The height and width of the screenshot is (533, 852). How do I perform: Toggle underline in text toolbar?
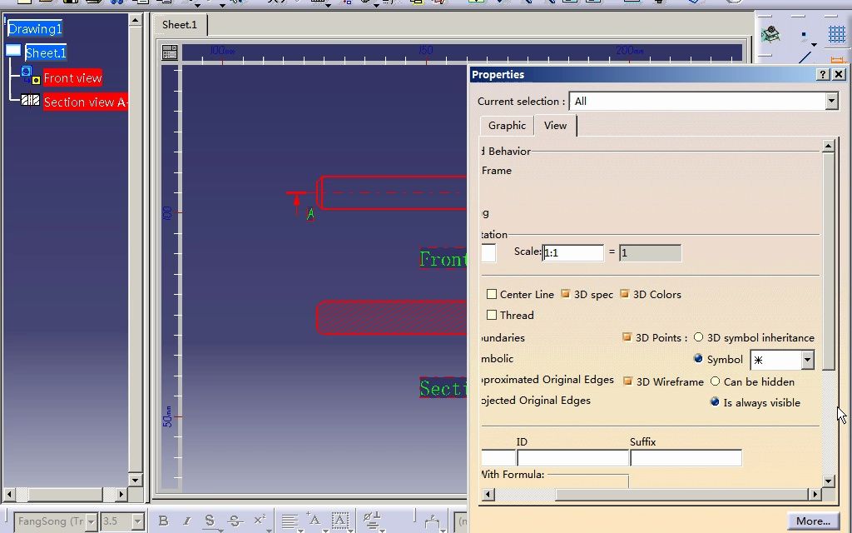click(209, 520)
